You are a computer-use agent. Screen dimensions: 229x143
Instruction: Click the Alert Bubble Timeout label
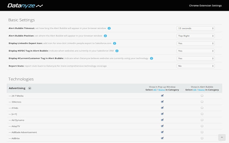click(x=22, y=28)
